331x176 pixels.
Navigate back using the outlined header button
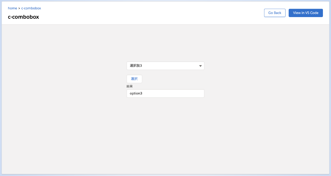(274, 13)
